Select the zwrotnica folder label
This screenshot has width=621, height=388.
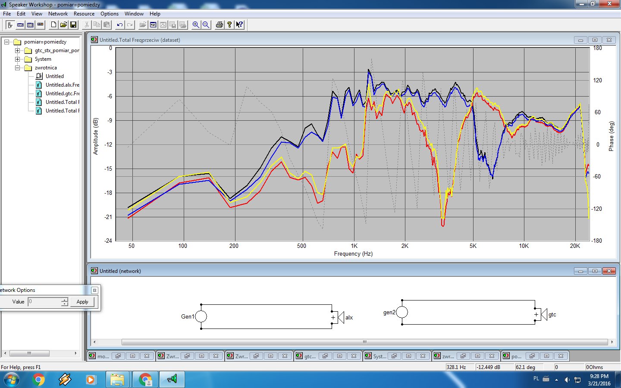[x=46, y=68]
